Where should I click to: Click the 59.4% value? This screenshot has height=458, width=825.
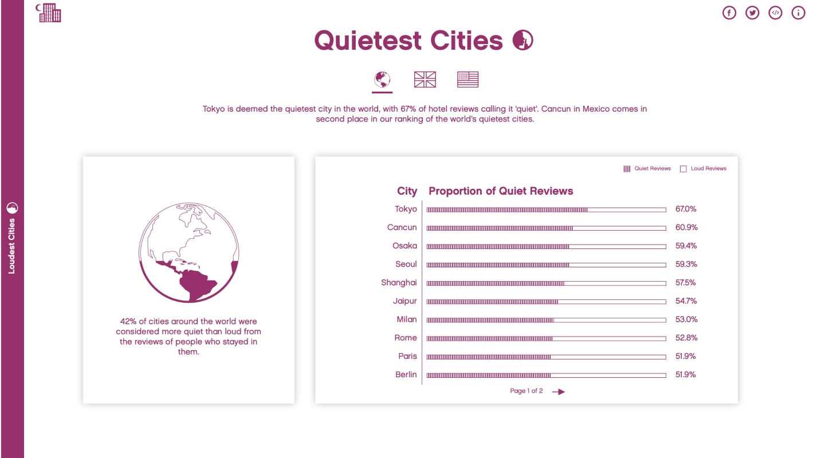[x=686, y=246]
